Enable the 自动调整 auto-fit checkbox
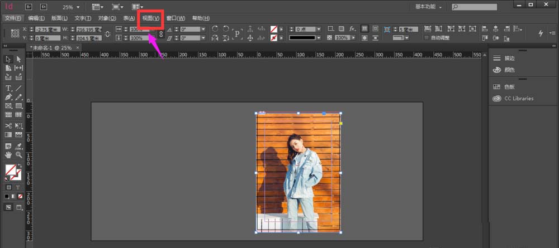 point(427,38)
